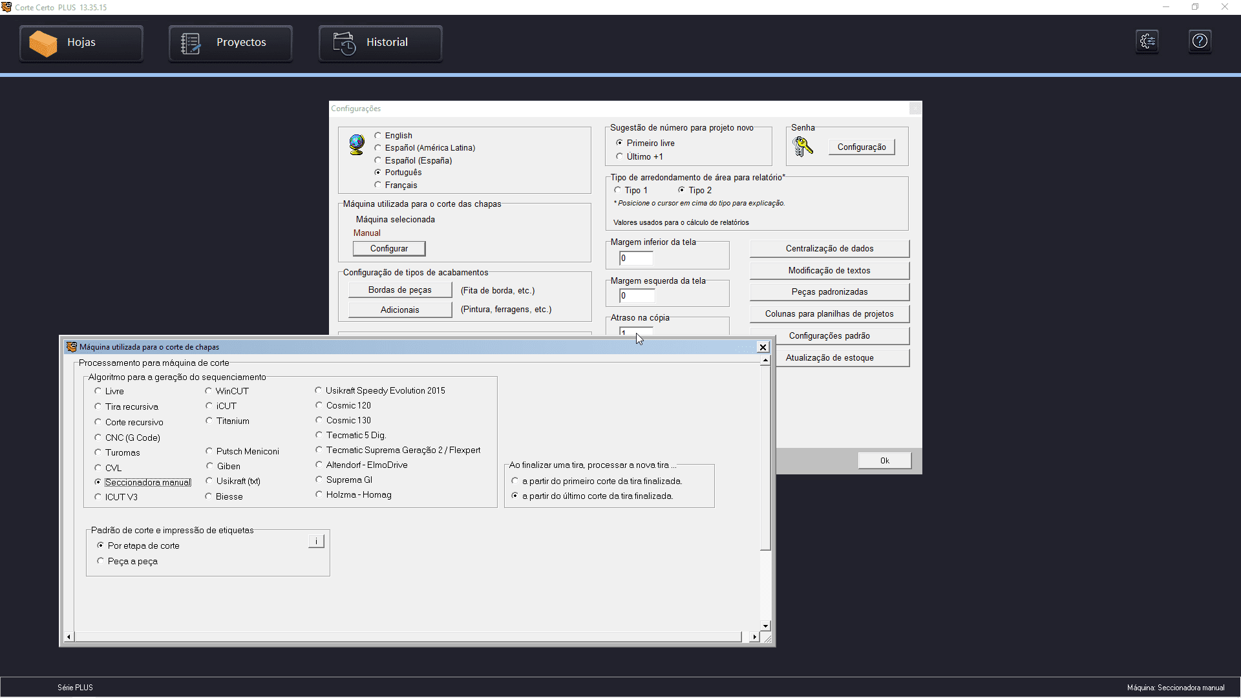Open the Historial clock icon
The height and width of the screenshot is (698, 1241).
point(344,43)
